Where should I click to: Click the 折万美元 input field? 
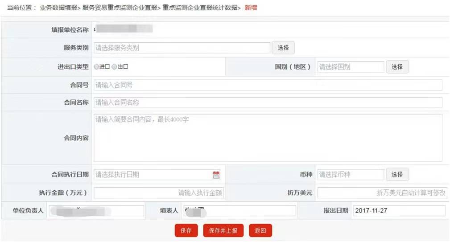[382, 193]
